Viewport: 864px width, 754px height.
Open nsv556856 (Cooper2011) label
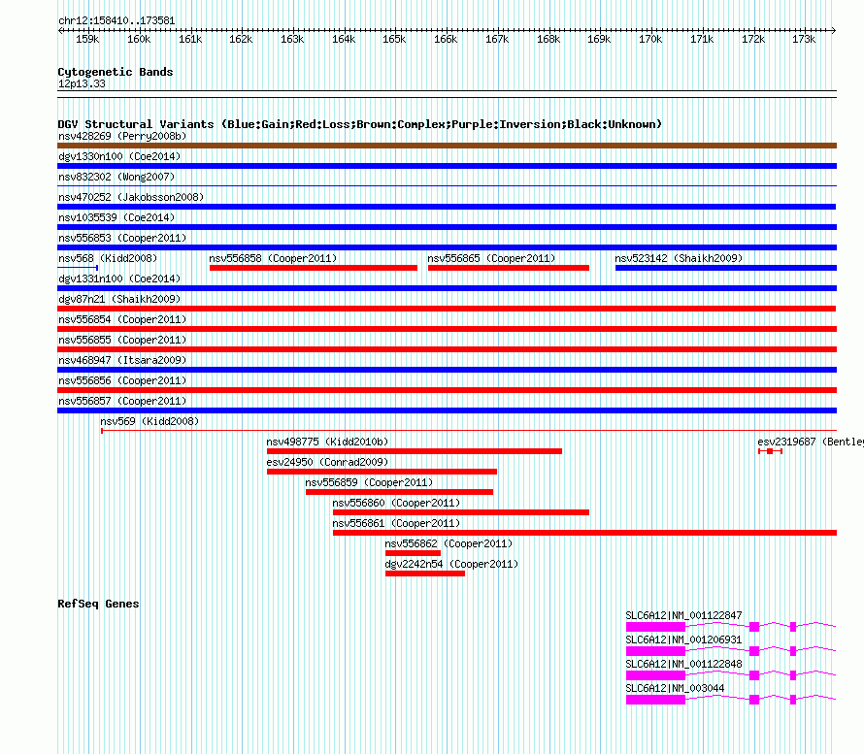point(122,380)
